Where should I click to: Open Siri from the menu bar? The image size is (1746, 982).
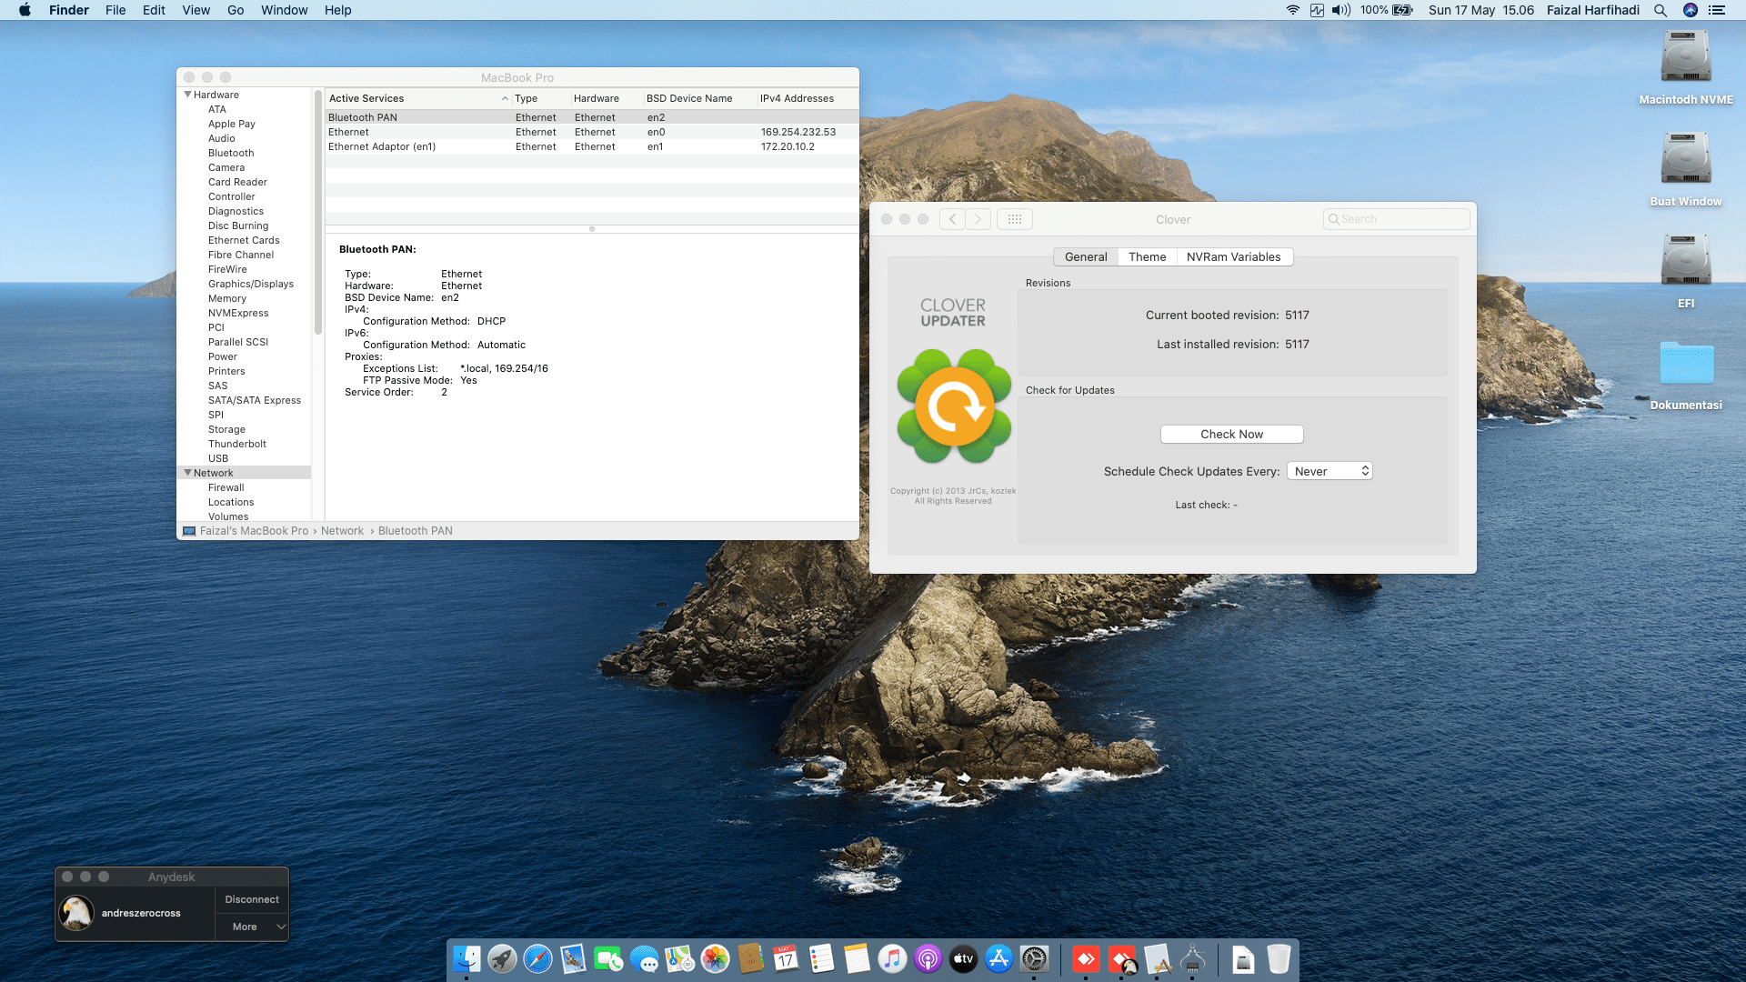(1691, 10)
